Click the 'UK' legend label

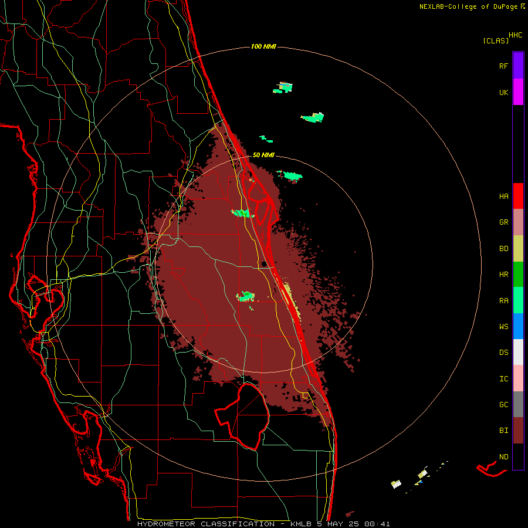[x=503, y=92]
